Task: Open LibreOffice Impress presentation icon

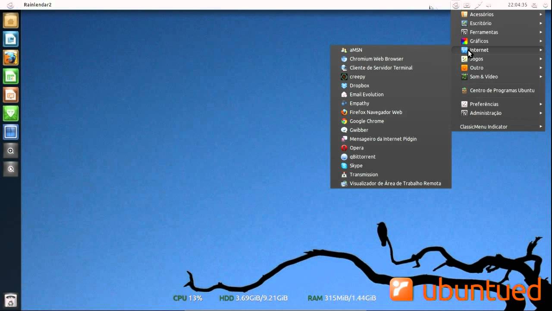Action: 11,95
